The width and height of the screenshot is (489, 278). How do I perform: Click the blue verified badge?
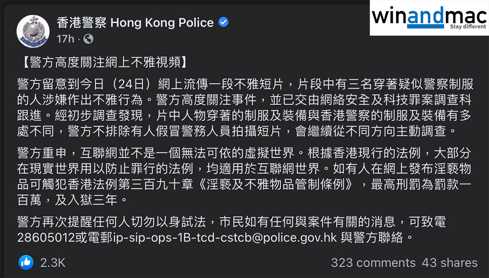point(223,22)
